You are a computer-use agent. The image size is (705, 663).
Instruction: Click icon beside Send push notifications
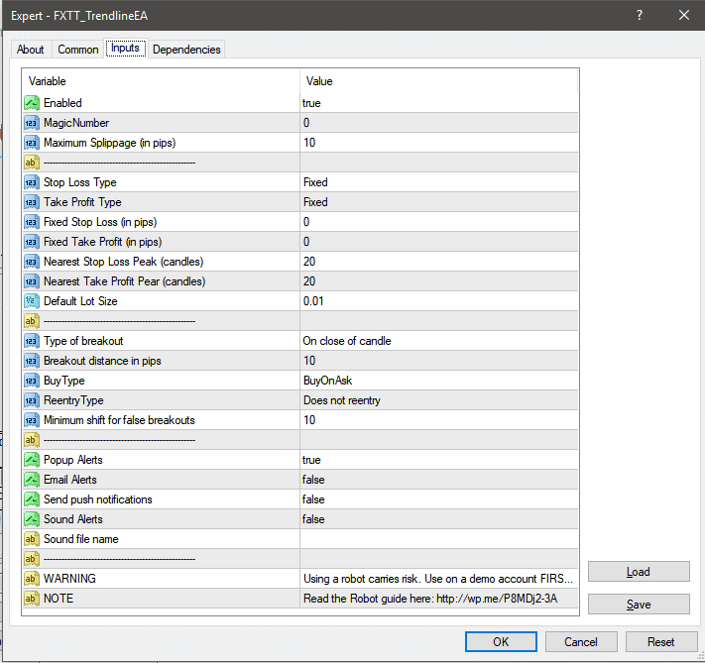(x=32, y=498)
